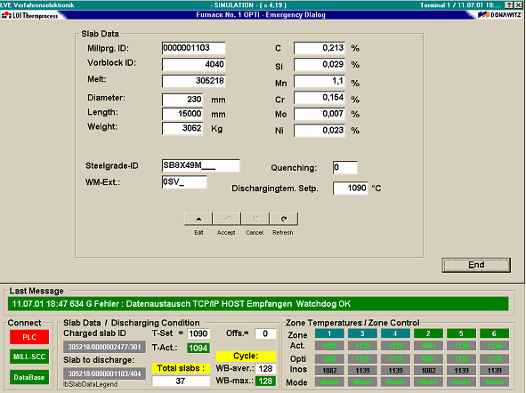Image resolution: width=526 pixels, height=393 pixels.
Task: Click the DataBase connection indicator
Action: coord(29,377)
